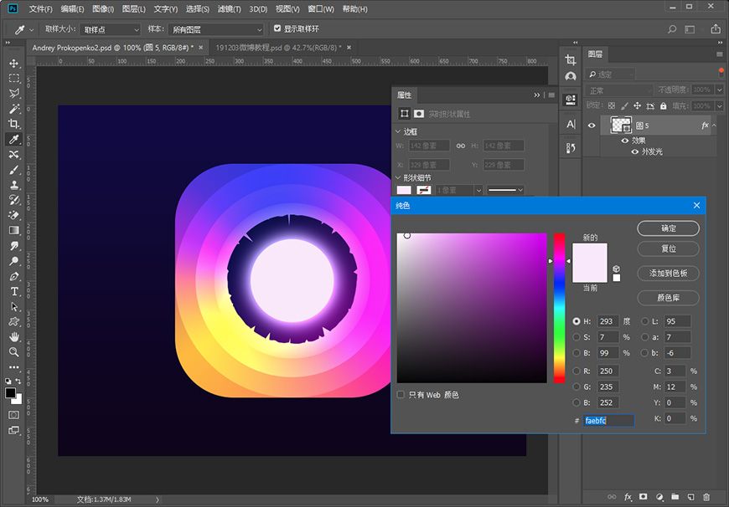Select the Magic Wand tool
Screen dimensions: 729x507
pyautogui.click(x=14, y=109)
